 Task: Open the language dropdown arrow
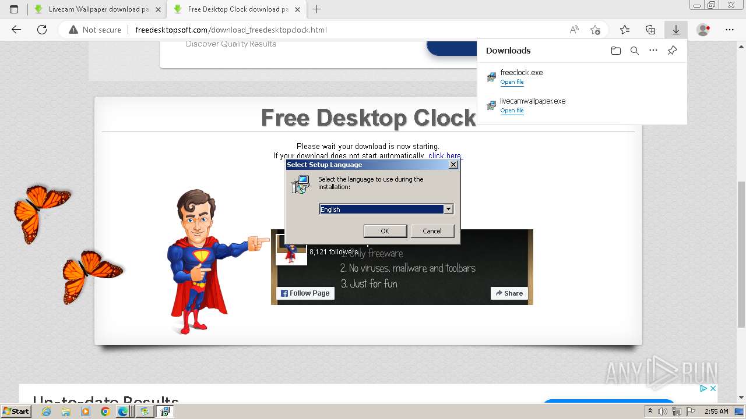pyautogui.click(x=448, y=210)
